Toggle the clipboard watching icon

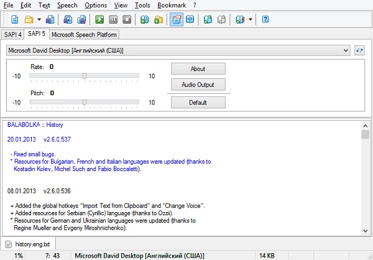click(177, 19)
